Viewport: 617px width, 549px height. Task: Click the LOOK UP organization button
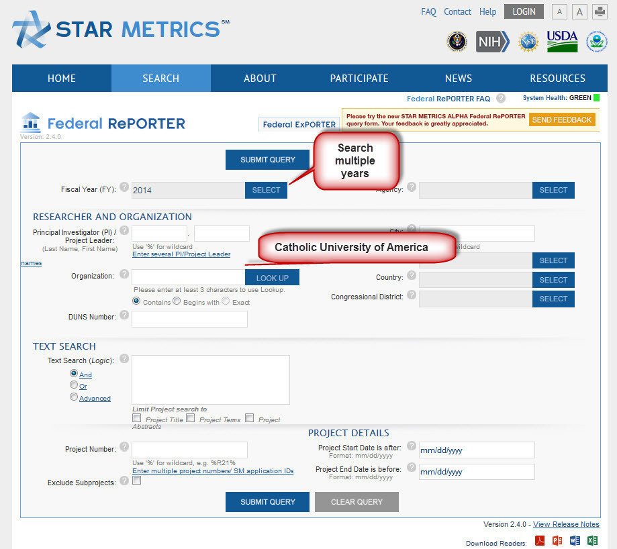(x=273, y=278)
